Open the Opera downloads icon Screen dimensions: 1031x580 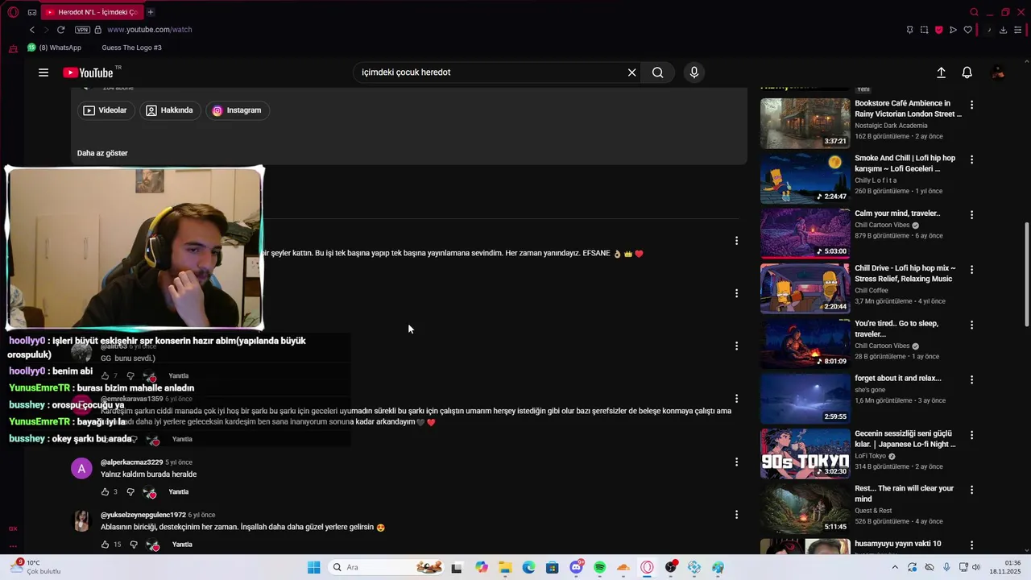1003,30
